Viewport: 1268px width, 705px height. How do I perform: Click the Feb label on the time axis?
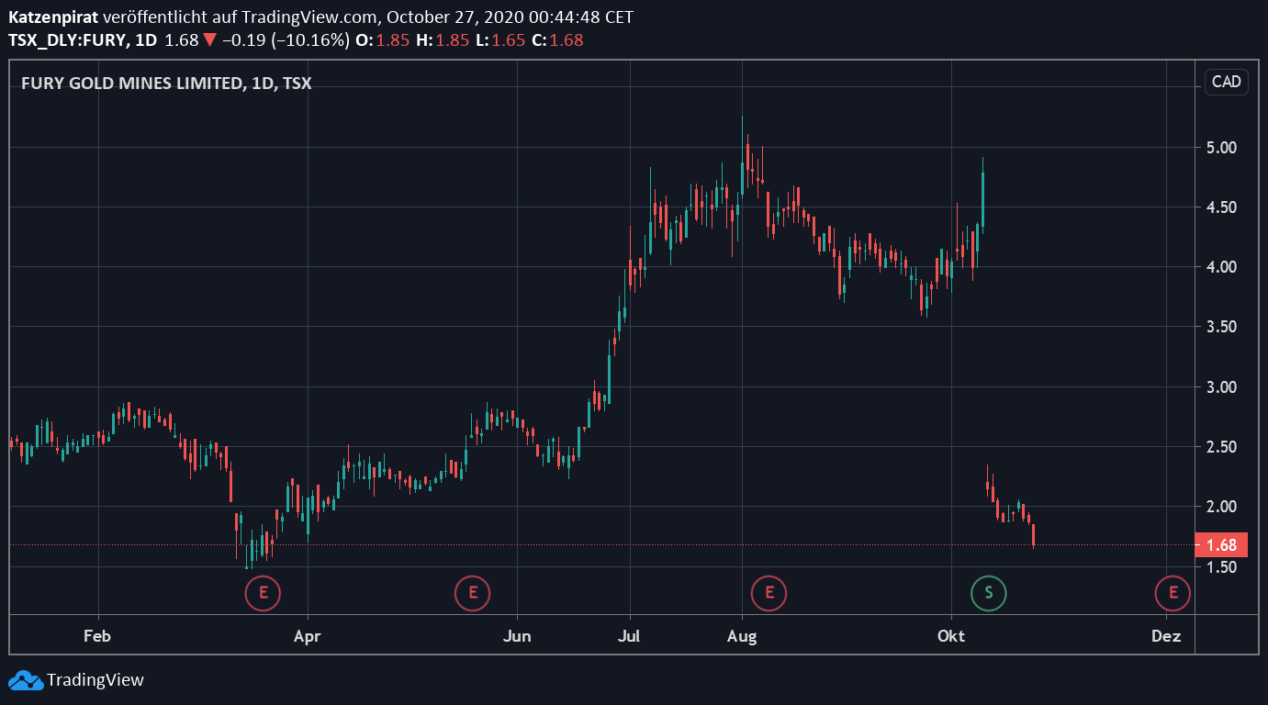coord(97,636)
